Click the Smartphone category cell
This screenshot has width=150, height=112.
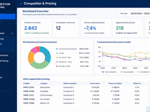click(45, 87)
